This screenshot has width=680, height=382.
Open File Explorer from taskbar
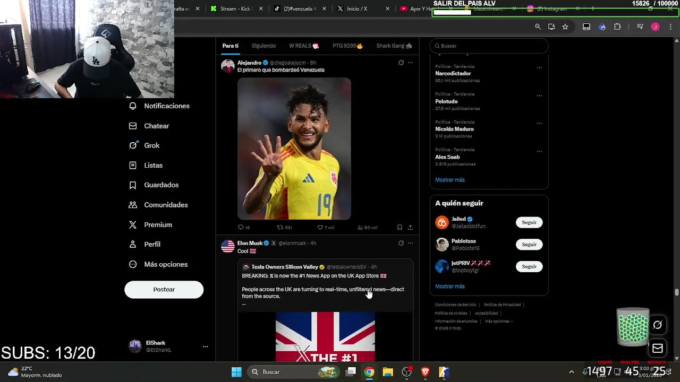coord(388,372)
